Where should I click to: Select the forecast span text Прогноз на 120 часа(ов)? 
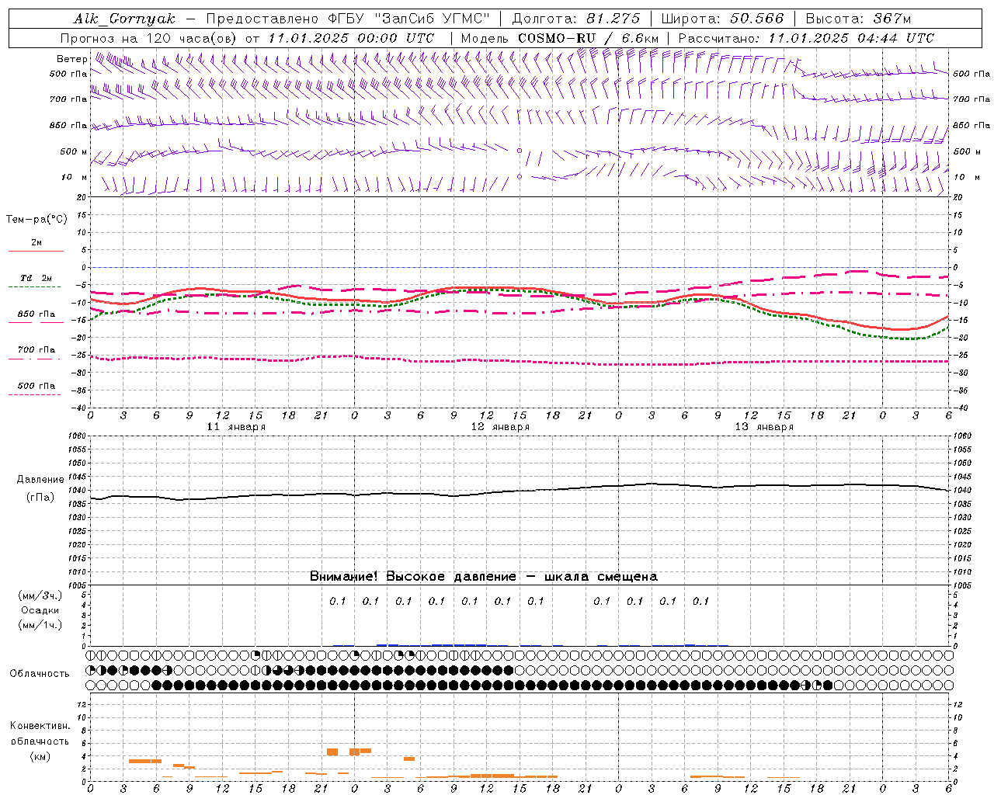pyautogui.click(x=151, y=38)
